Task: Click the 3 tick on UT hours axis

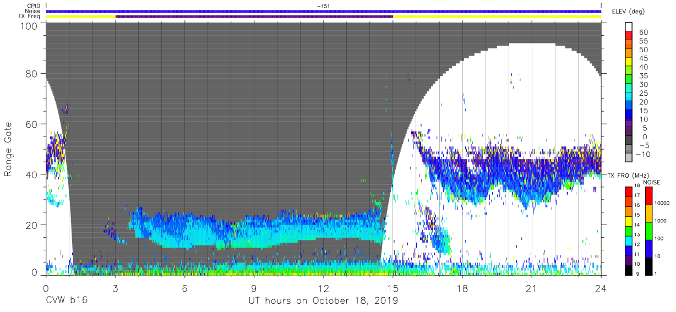Action: click(x=115, y=287)
